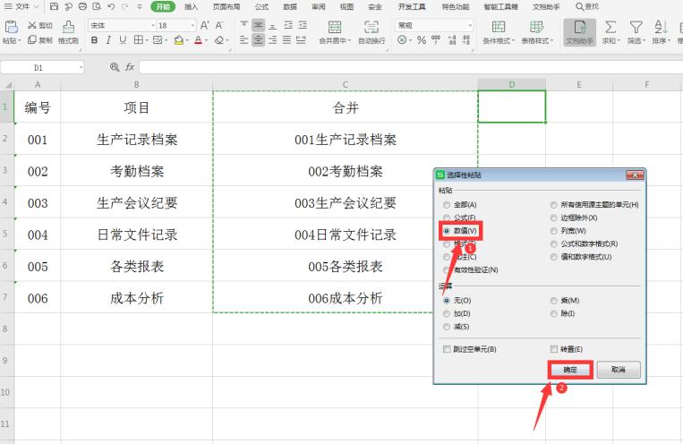Image resolution: width=683 pixels, height=444 pixels.
Task: Select column C header
Action: pos(345,84)
